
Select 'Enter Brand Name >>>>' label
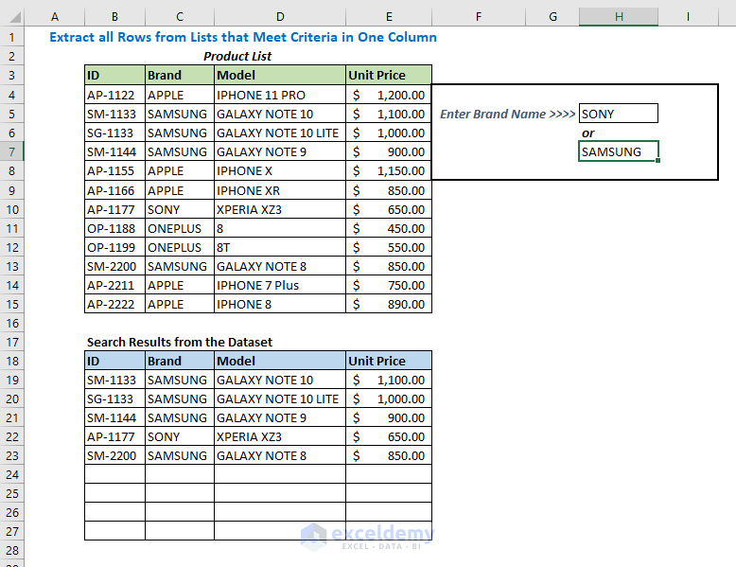coord(507,115)
